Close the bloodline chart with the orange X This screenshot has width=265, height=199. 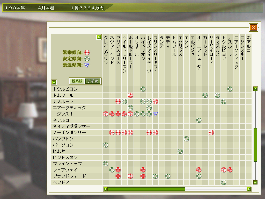tap(253, 27)
